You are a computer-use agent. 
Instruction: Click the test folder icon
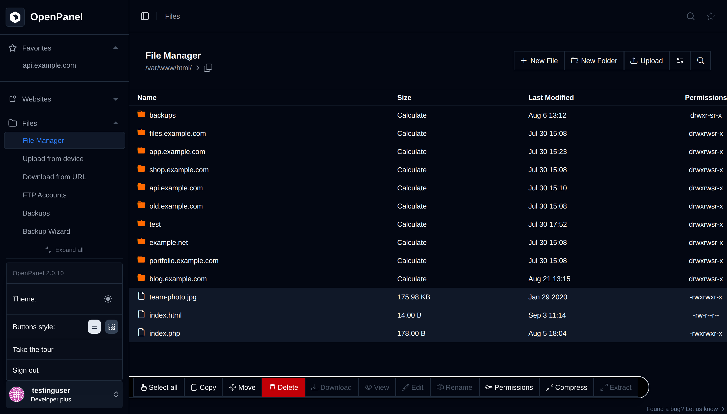click(x=141, y=223)
